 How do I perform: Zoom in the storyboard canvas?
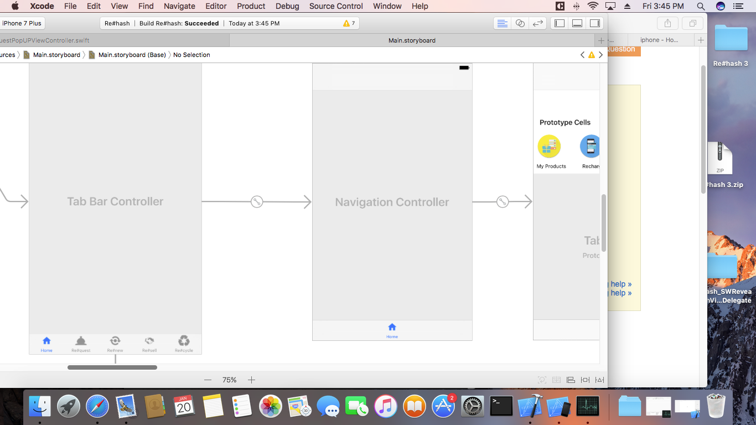(251, 380)
